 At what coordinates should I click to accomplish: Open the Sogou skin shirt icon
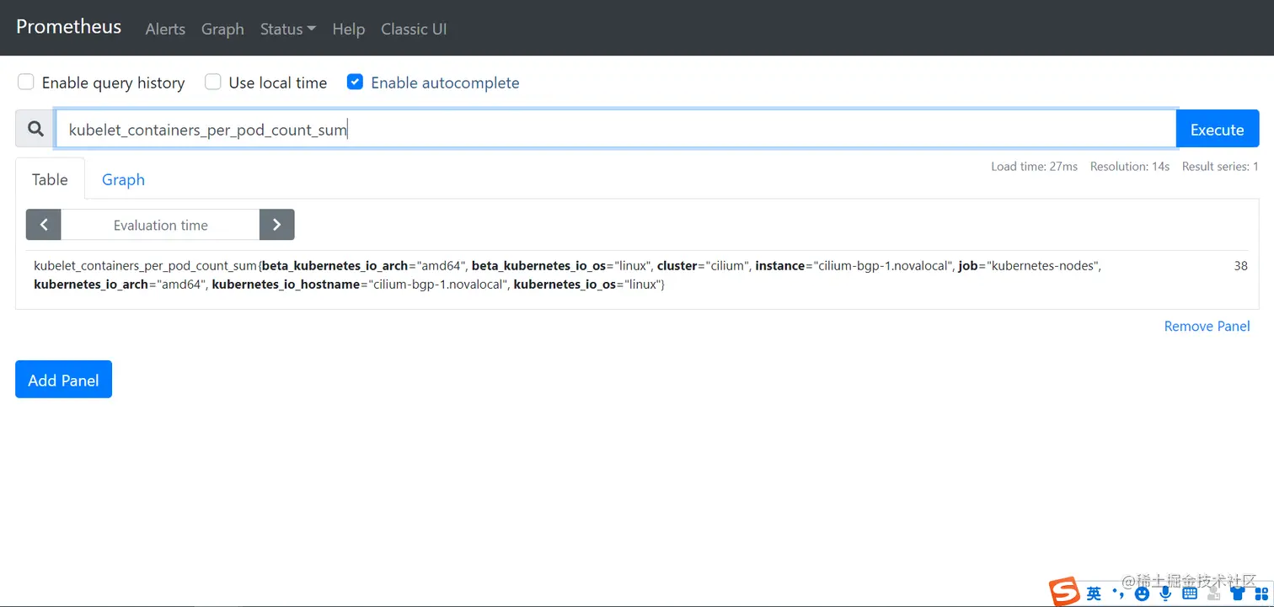pyautogui.click(x=1237, y=594)
